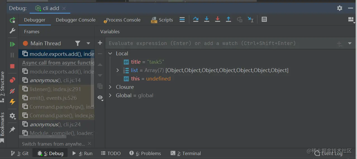
Task: Pause the running program
Action: click(12, 55)
